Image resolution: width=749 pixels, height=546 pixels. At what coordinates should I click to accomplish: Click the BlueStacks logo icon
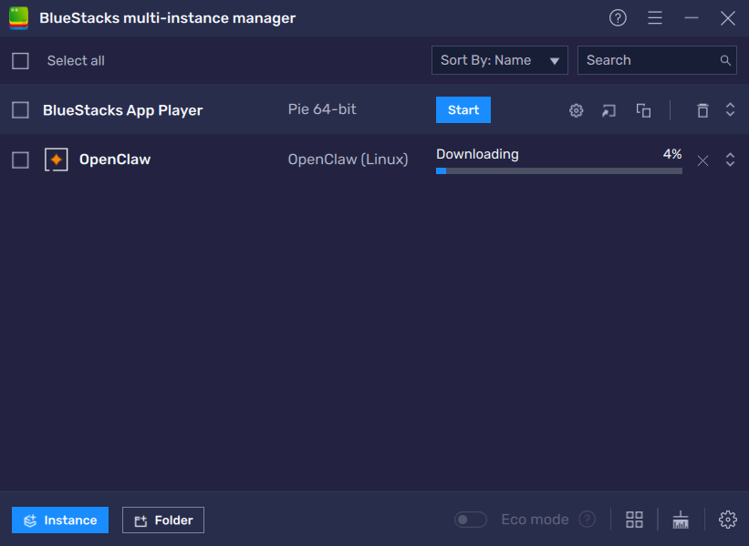18,18
